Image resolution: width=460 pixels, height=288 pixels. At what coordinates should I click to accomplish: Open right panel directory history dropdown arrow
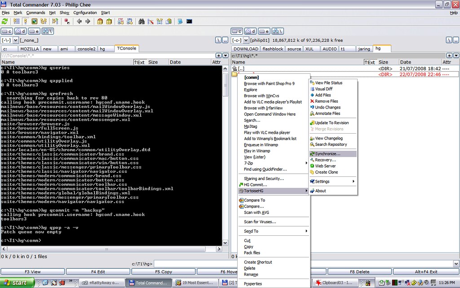click(x=456, y=55)
